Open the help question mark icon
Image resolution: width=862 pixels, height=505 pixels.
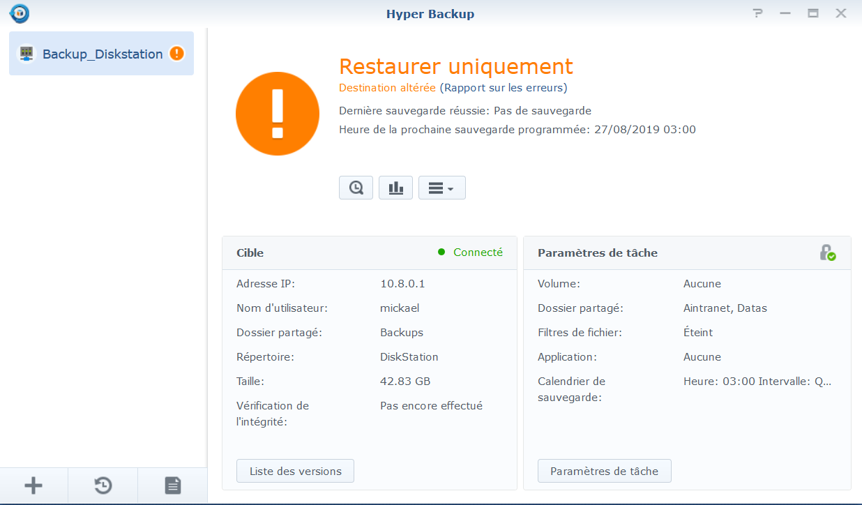coord(758,13)
